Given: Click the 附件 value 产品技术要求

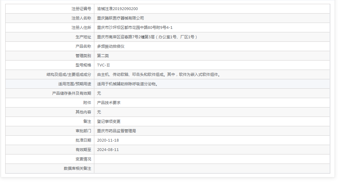Looking at the screenshot, I should [109, 103].
